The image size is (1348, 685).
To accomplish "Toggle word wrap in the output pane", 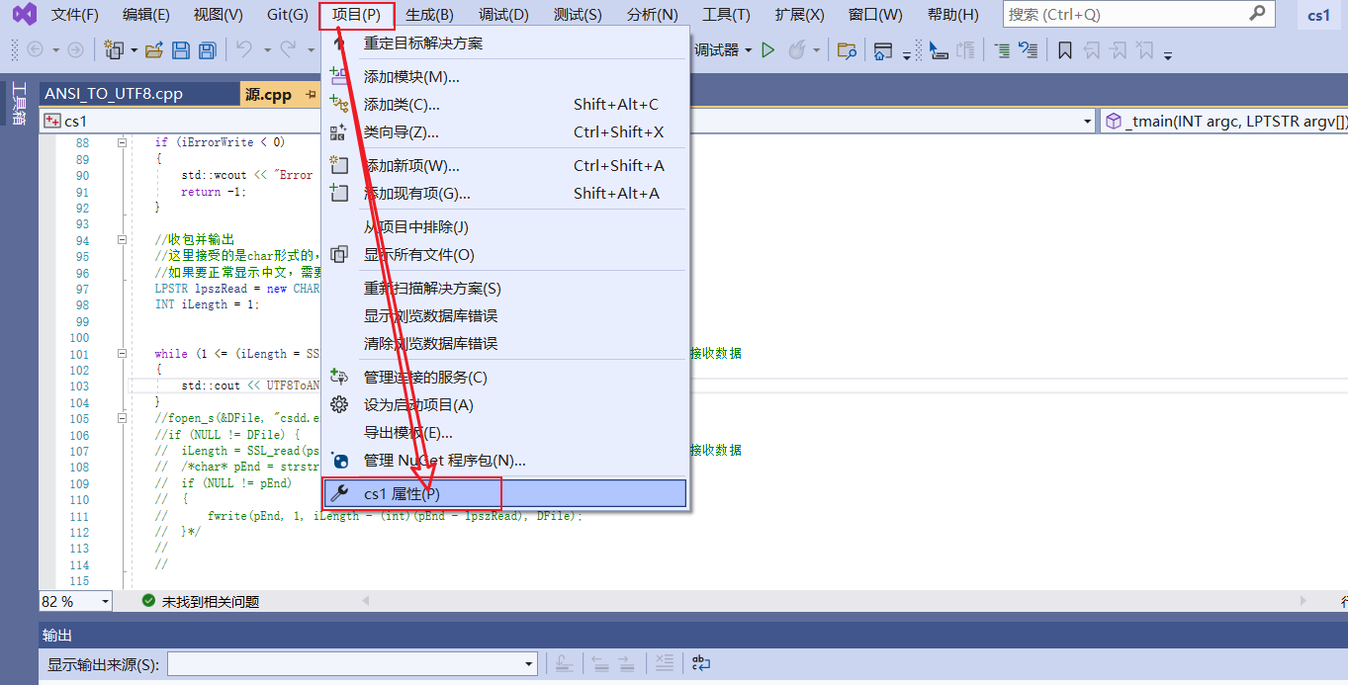I will (x=701, y=663).
